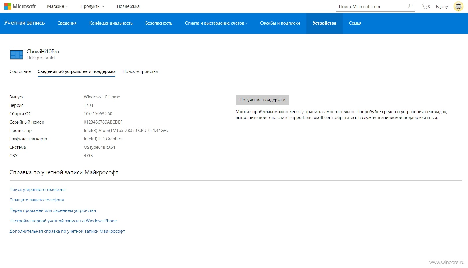Click the Evgeniy account name

pyautogui.click(x=442, y=7)
